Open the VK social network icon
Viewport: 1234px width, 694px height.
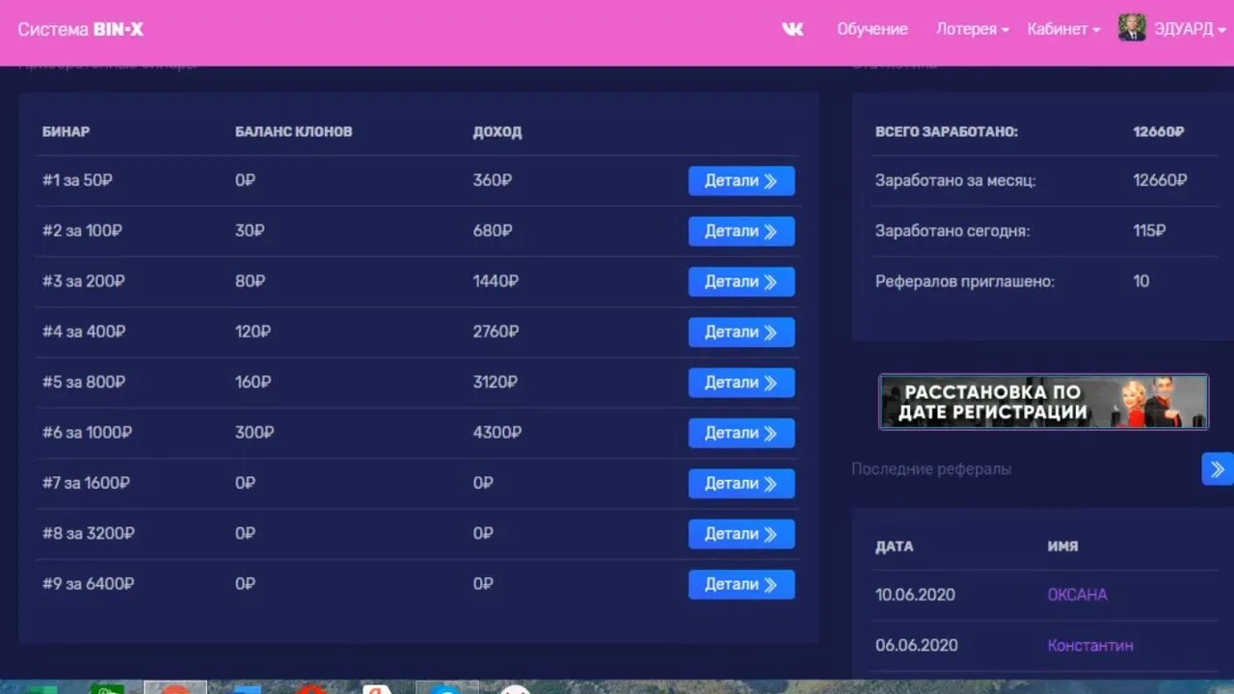pos(792,29)
